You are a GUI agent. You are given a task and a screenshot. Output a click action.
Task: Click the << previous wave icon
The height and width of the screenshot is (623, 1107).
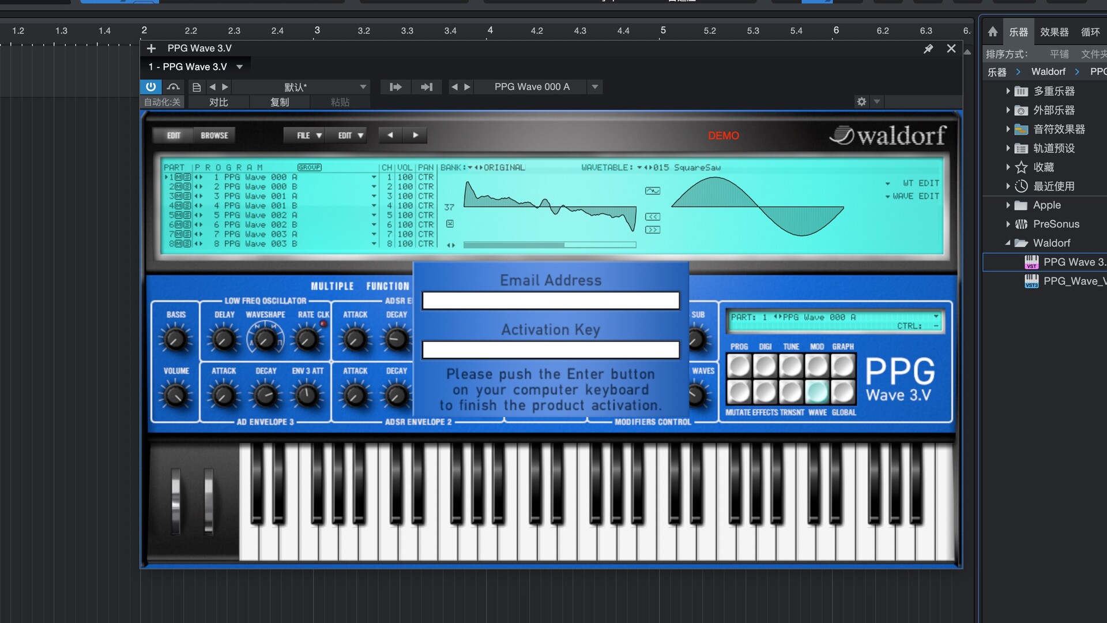click(x=653, y=217)
